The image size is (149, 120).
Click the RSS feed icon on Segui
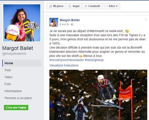(x=70, y=6)
